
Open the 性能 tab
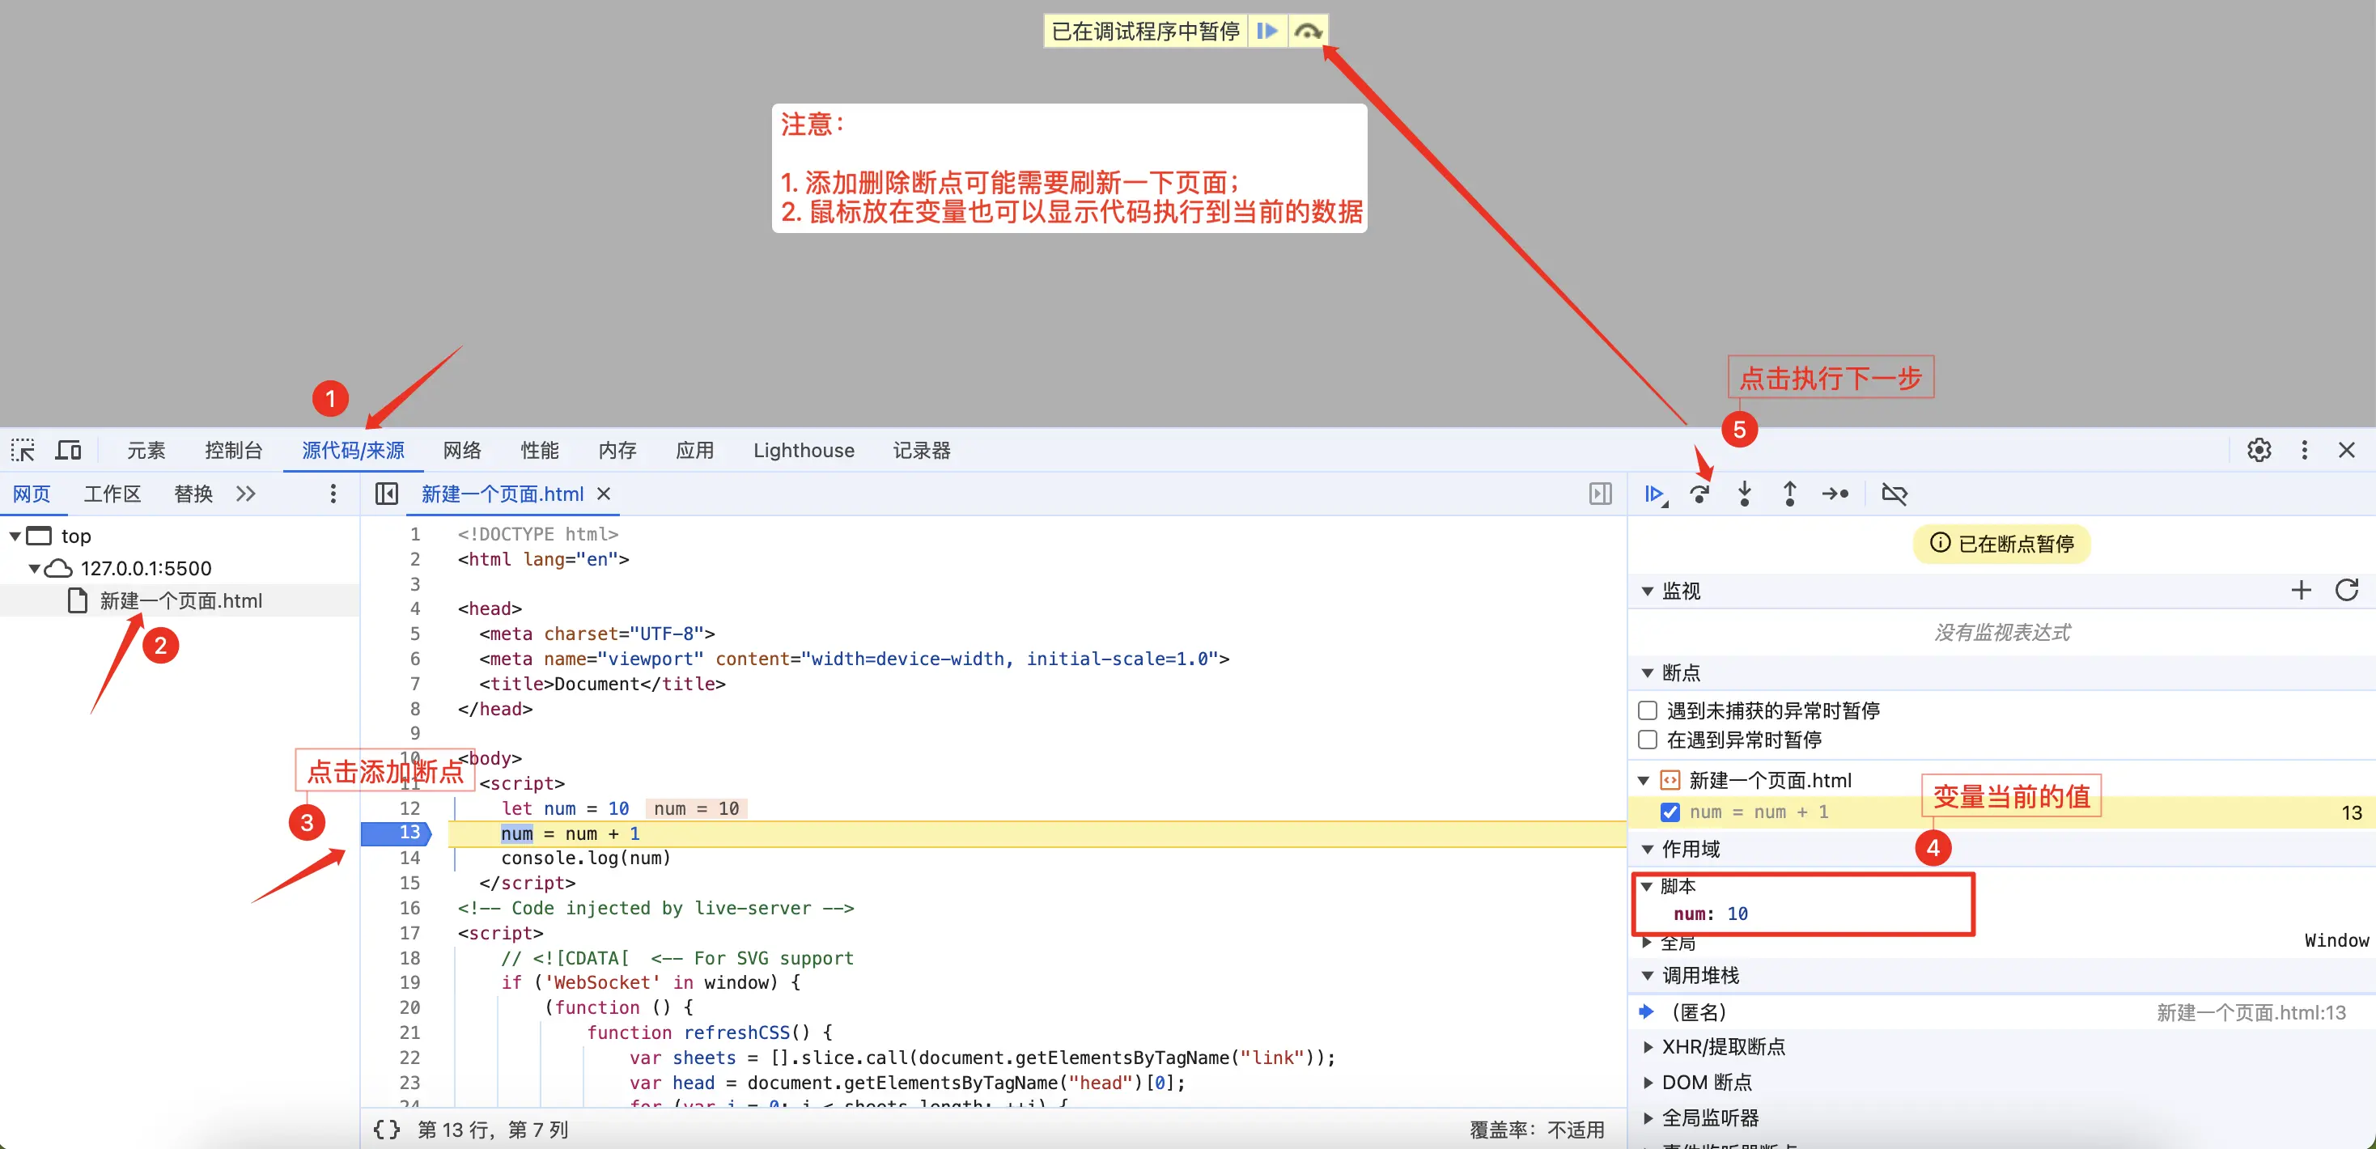(x=540, y=450)
